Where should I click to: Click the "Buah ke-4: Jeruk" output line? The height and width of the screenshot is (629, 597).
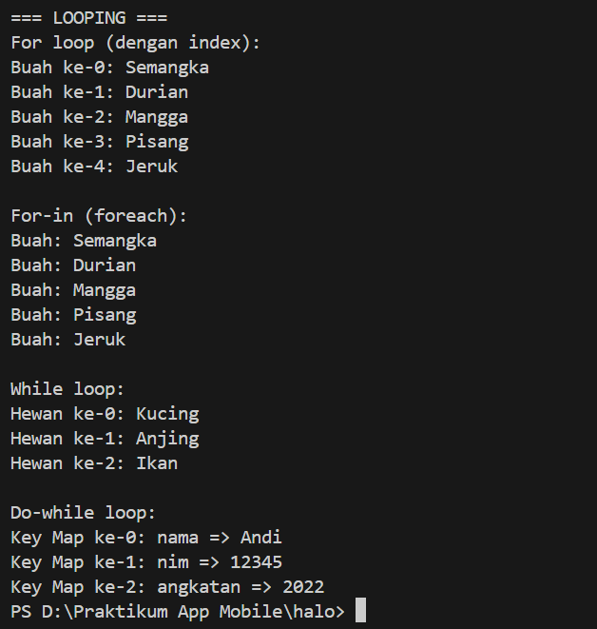tap(94, 166)
